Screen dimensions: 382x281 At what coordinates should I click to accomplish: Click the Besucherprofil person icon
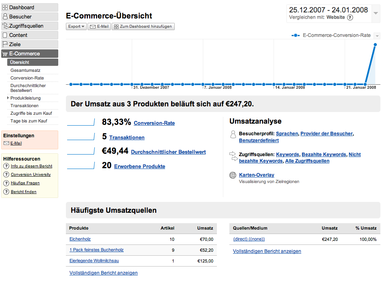pyautogui.click(x=233, y=134)
